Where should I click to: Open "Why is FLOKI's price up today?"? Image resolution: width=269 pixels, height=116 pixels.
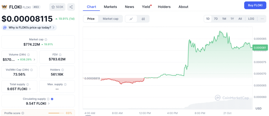pyautogui.click(x=29, y=27)
